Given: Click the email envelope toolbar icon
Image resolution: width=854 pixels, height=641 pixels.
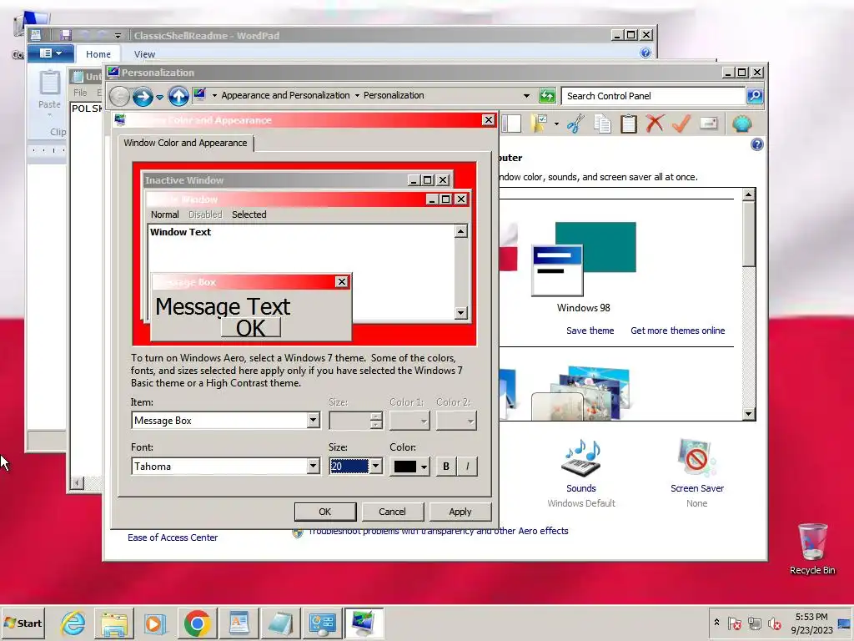Looking at the screenshot, I should pos(709,124).
